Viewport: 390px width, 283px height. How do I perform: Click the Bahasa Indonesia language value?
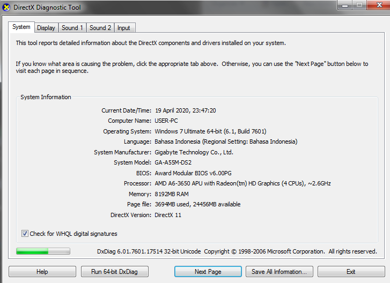click(226, 141)
